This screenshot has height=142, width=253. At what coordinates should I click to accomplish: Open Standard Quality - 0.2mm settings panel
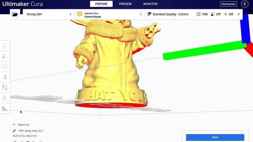pos(194,14)
